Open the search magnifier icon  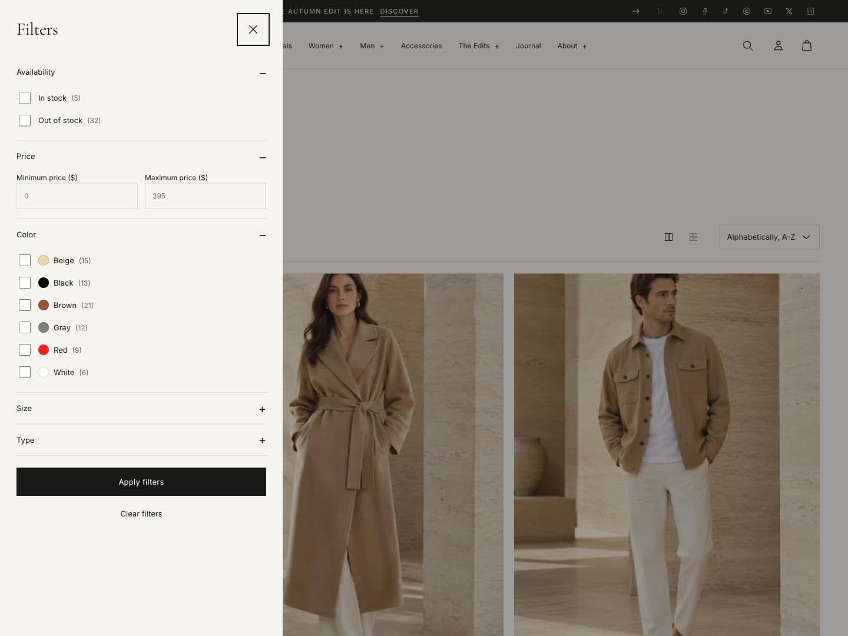748,46
